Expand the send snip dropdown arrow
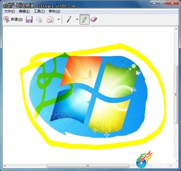The image size is (181, 171). (59, 20)
